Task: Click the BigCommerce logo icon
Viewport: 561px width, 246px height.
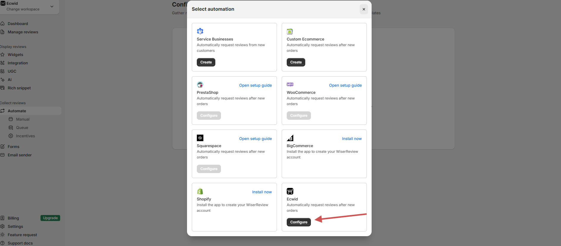Action: pyautogui.click(x=290, y=138)
